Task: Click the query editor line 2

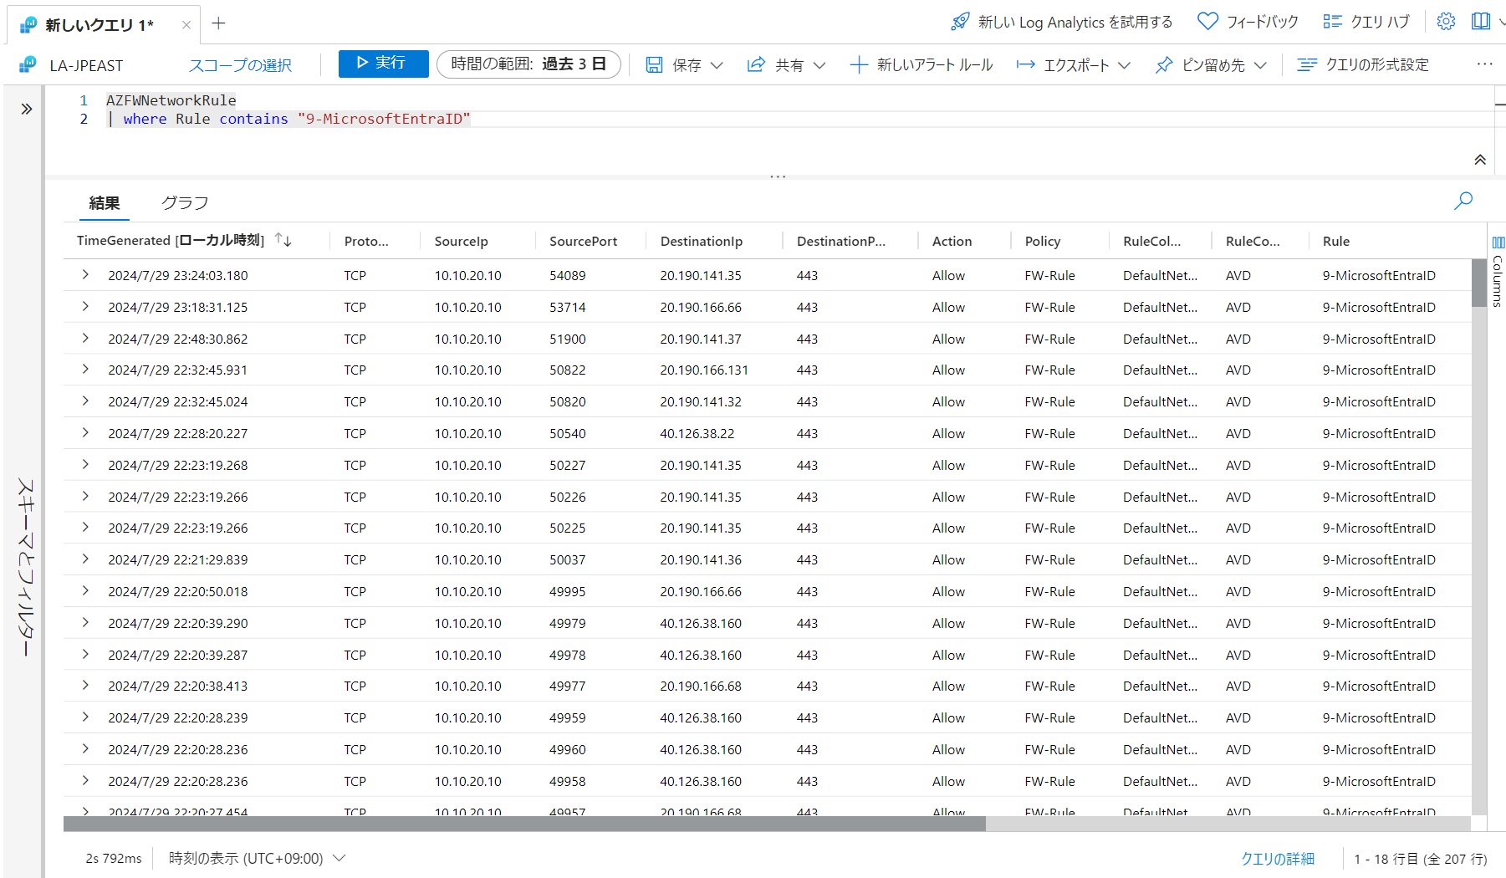Action: point(288,119)
